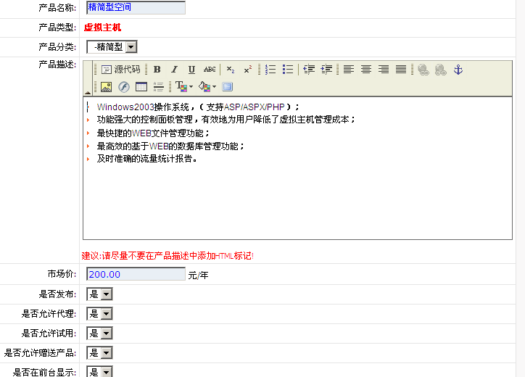Image resolution: width=525 pixels, height=377 pixels.
Task: Toggle underline formatting
Action: tap(191, 70)
